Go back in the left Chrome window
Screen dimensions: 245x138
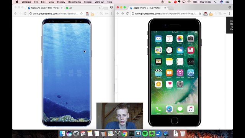click(15, 14)
